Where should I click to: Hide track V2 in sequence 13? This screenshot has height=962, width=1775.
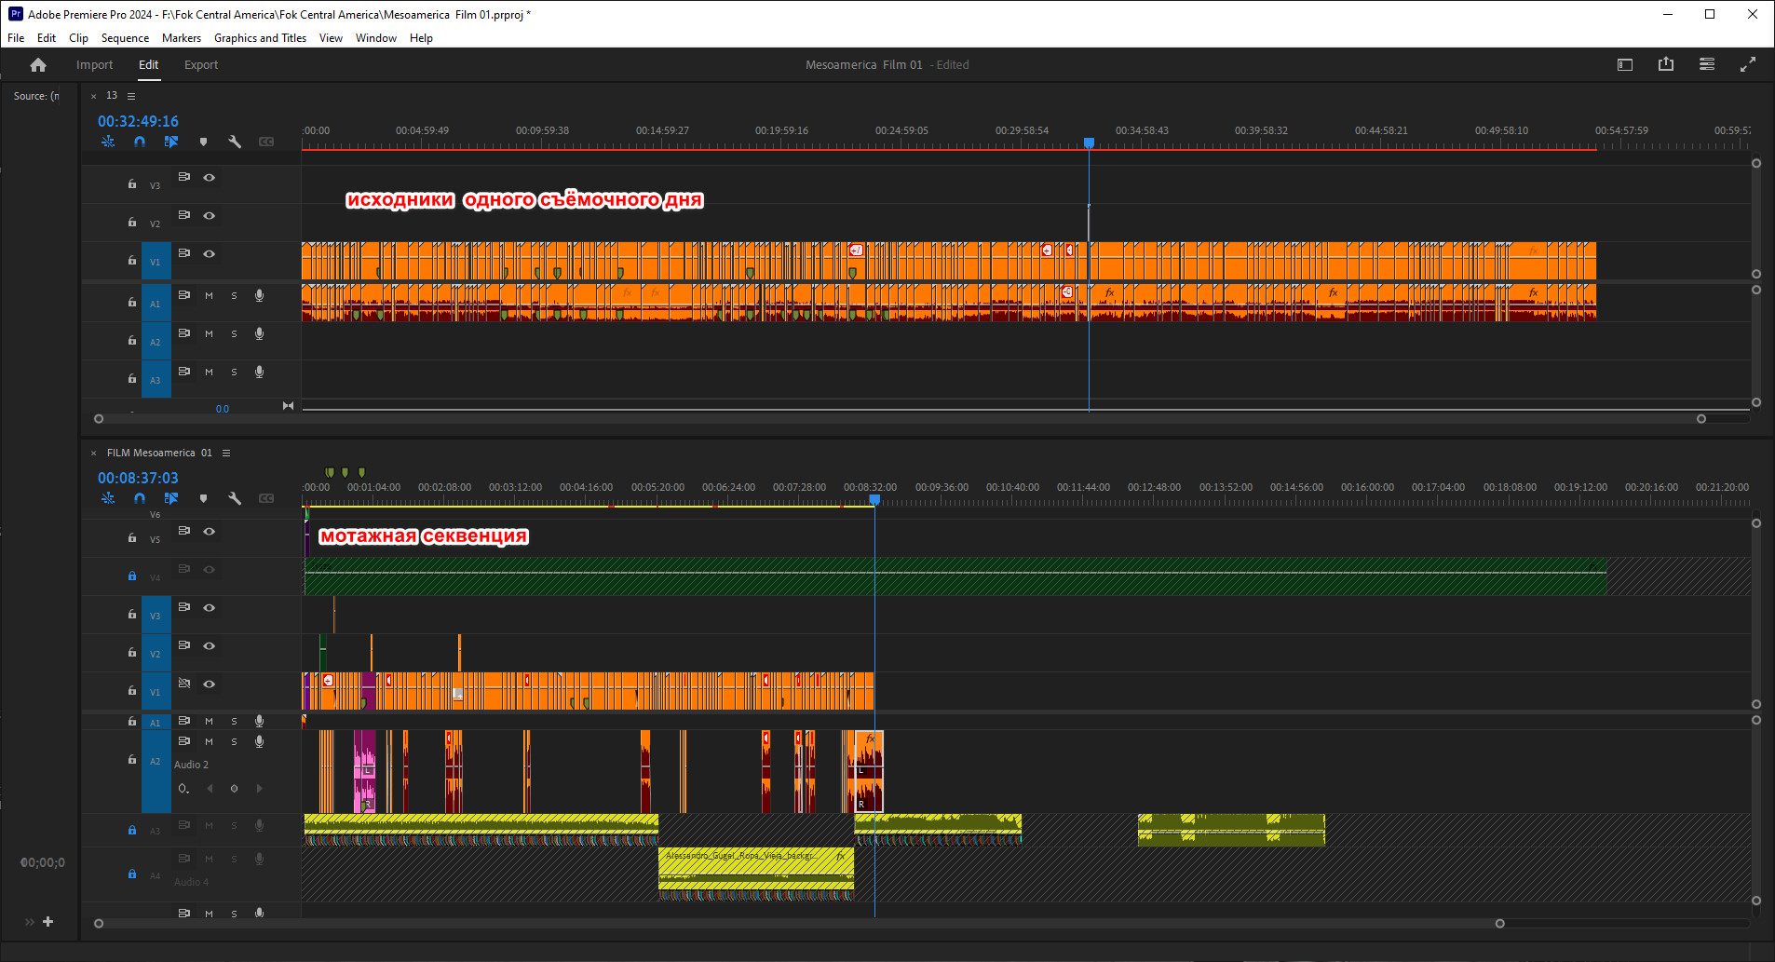[210, 215]
